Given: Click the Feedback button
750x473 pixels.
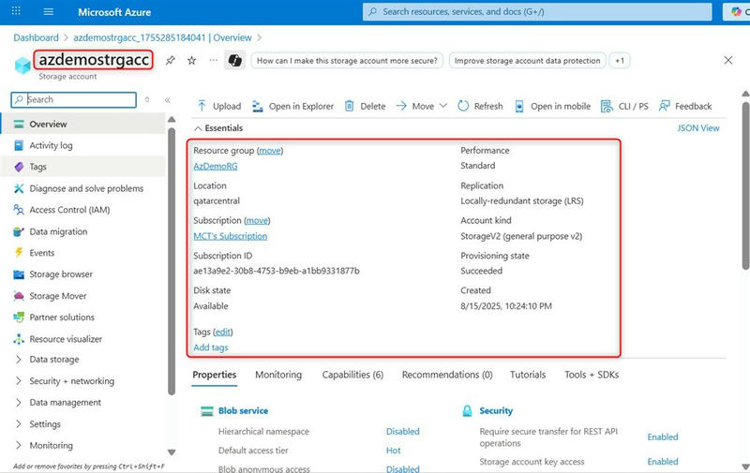Looking at the screenshot, I should click(685, 106).
